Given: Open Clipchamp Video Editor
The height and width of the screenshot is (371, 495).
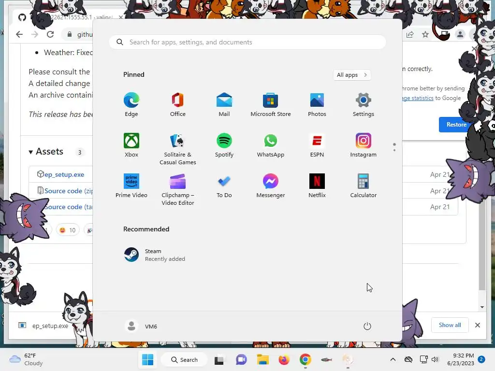Looking at the screenshot, I should coord(178,189).
